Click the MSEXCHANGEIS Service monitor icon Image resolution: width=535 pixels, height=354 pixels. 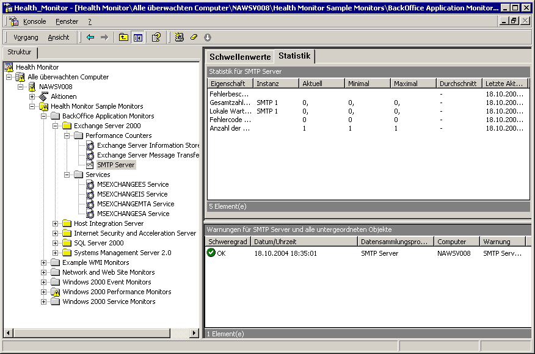click(x=90, y=194)
